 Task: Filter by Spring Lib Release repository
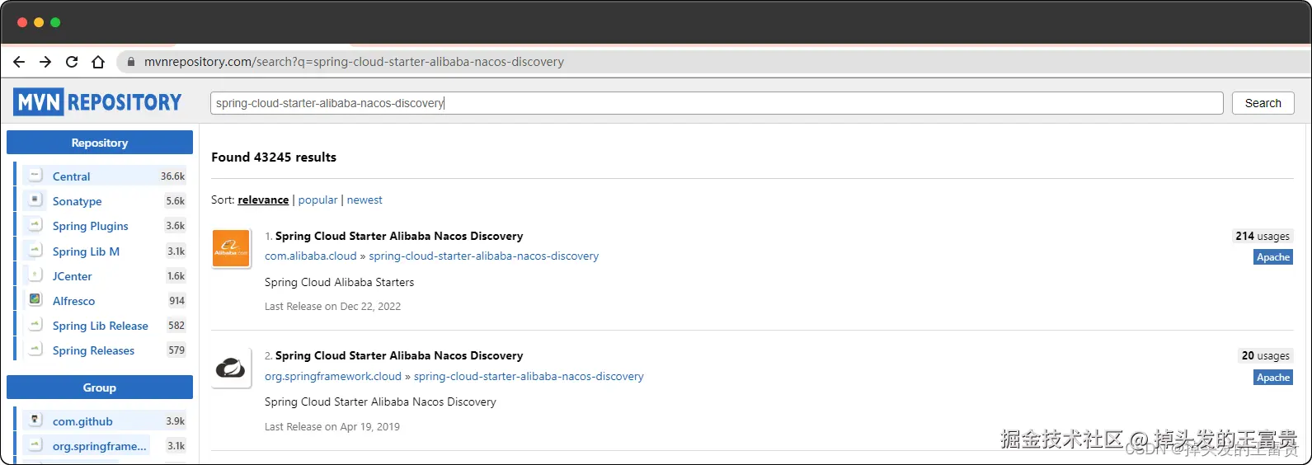101,326
